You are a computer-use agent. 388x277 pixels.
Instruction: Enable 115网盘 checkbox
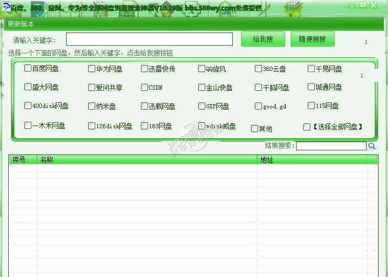tap(311, 106)
